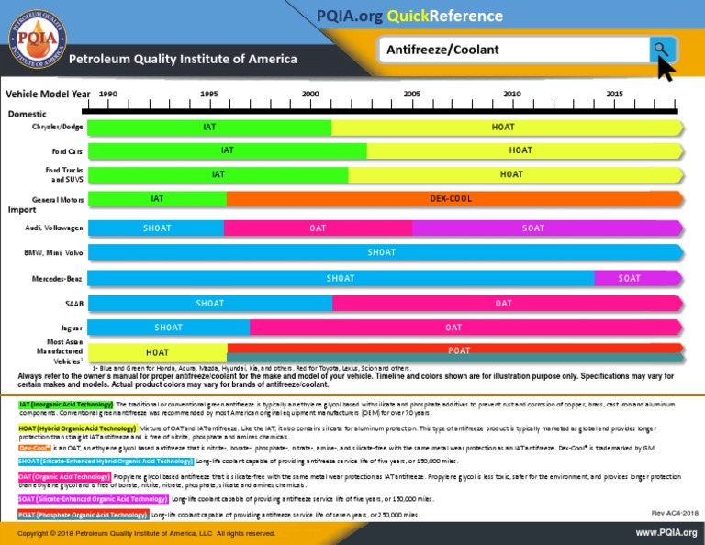Click the Import section heading
Viewport: 705px width, 545px height.
tap(22, 210)
